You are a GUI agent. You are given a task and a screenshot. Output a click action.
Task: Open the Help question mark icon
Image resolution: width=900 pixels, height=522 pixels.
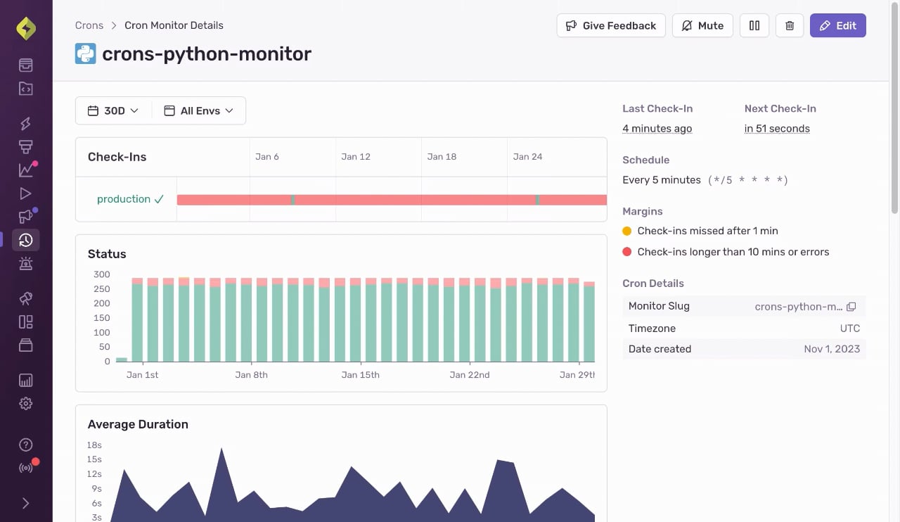(x=26, y=445)
